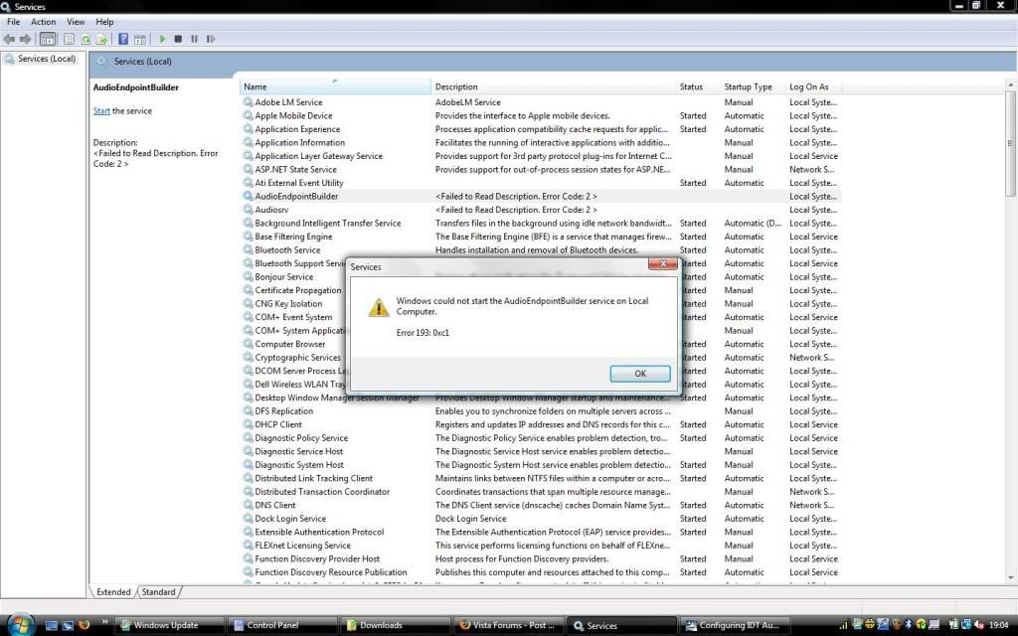Image resolution: width=1018 pixels, height=636 pixels.
Task: Select the Adobe LM Service row icon
Action: click(248, 102)
